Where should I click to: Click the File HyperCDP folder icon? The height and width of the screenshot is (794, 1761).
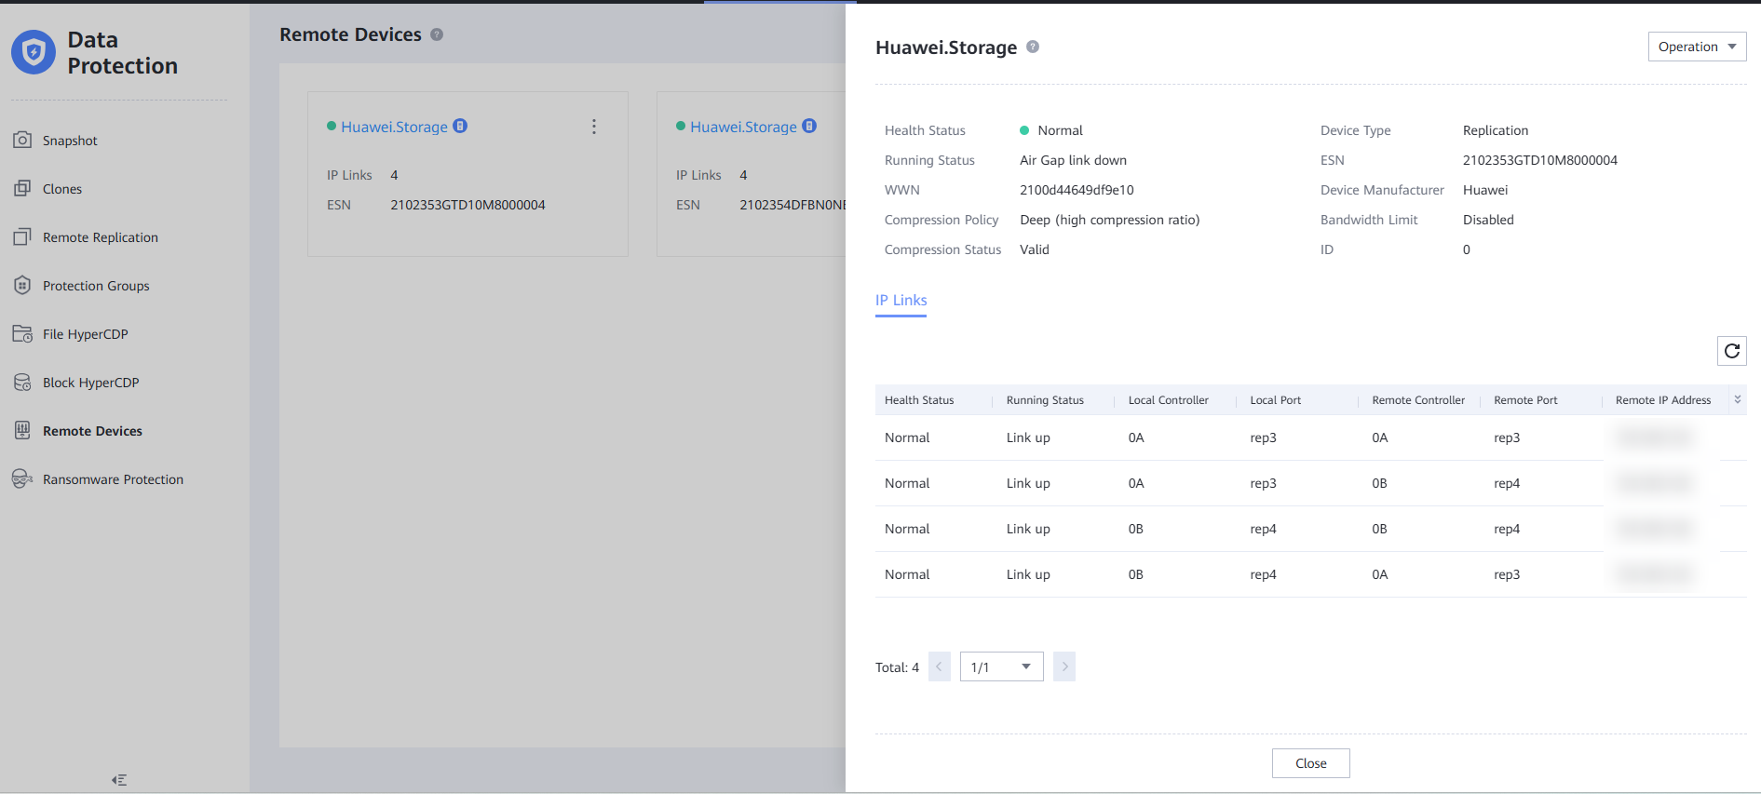(x=22, y=334)
